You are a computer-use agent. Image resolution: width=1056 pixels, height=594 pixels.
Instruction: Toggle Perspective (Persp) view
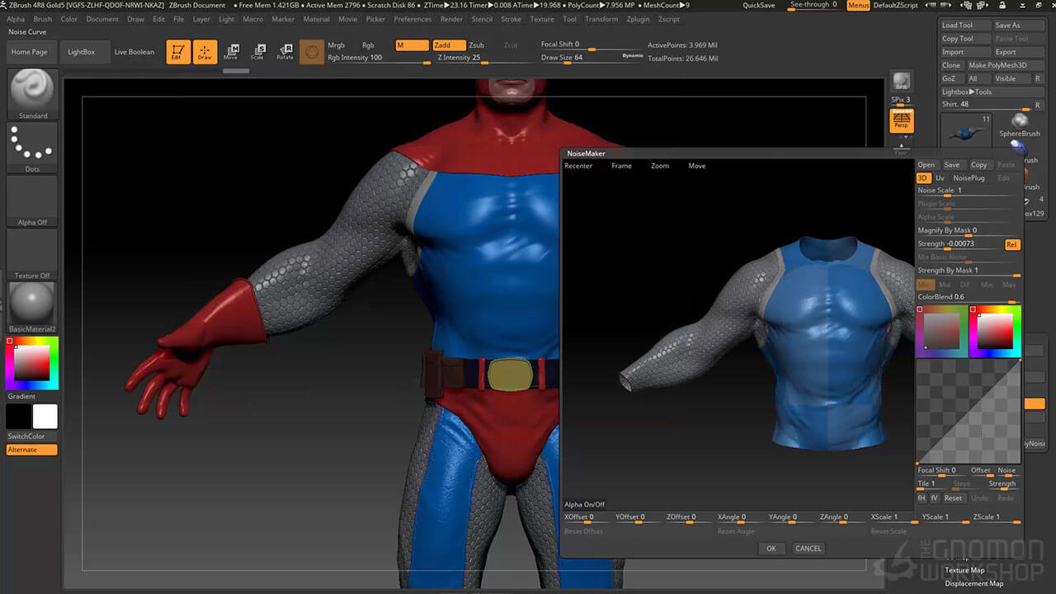coord(901,121)
